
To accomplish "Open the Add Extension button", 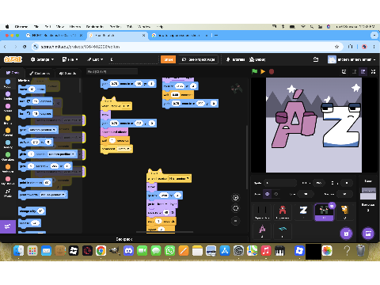I will click(8, 226).
